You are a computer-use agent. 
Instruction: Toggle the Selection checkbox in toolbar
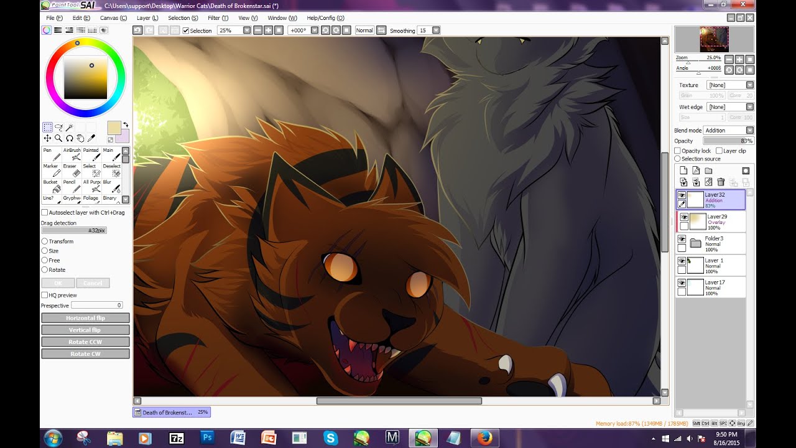(x=186, y=30)
